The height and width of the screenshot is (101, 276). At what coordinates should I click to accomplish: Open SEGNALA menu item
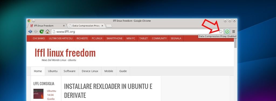tap(176, 38)
